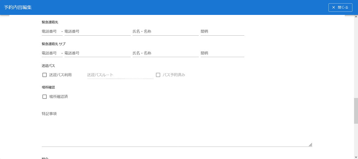This screenshot has height=159, width=358.
Task: Open the 送迎バスルート dropdown field
Action: (x=120, y=75)
